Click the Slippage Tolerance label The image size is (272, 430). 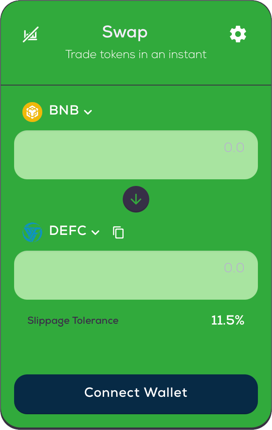pos(73,320)
